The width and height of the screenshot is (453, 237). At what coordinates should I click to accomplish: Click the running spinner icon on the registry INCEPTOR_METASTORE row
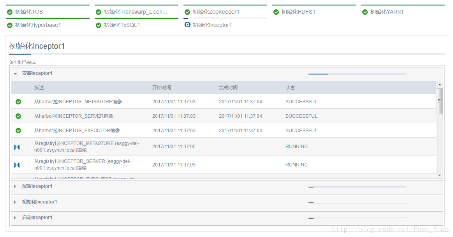tap(17, 147)
